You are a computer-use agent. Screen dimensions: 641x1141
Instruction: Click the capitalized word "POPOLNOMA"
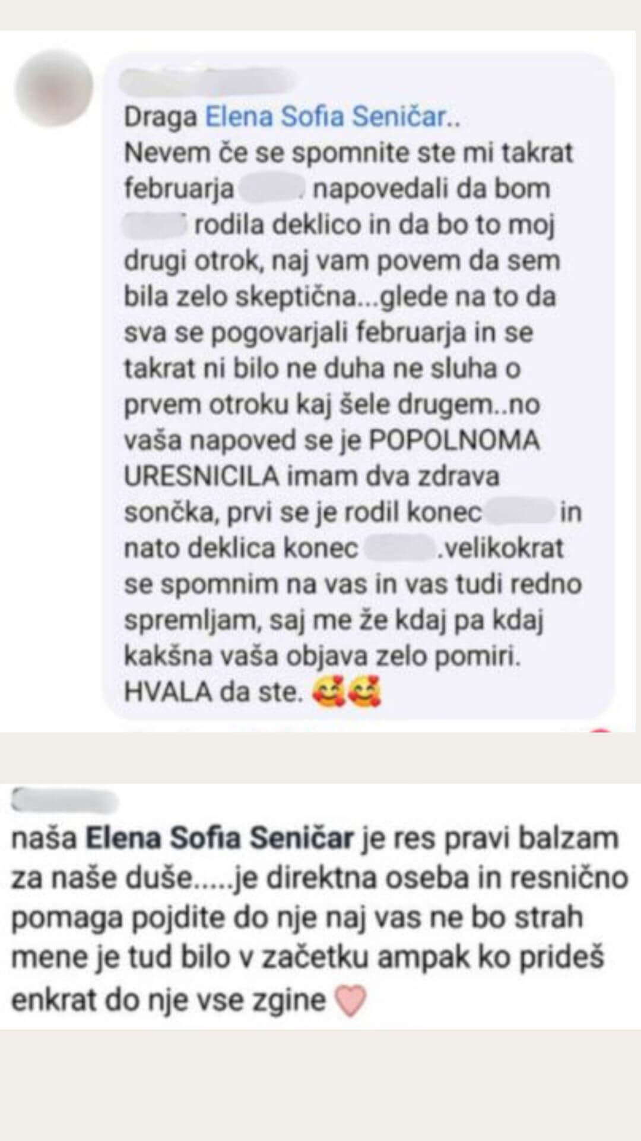(x=455, y=440)
